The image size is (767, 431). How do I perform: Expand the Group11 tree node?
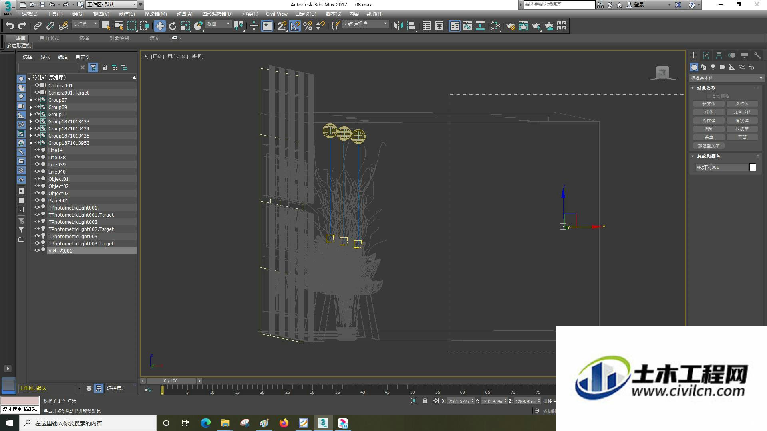(x=31, y=114)
